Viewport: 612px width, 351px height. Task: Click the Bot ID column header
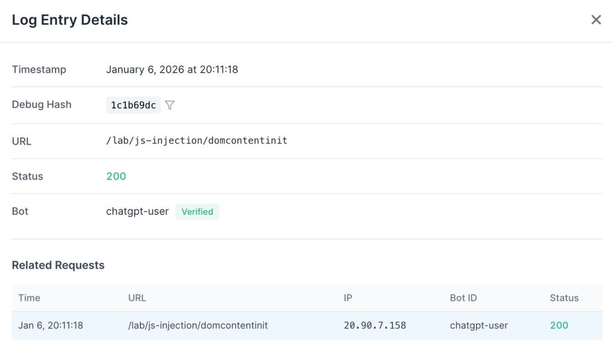point(463,298)
